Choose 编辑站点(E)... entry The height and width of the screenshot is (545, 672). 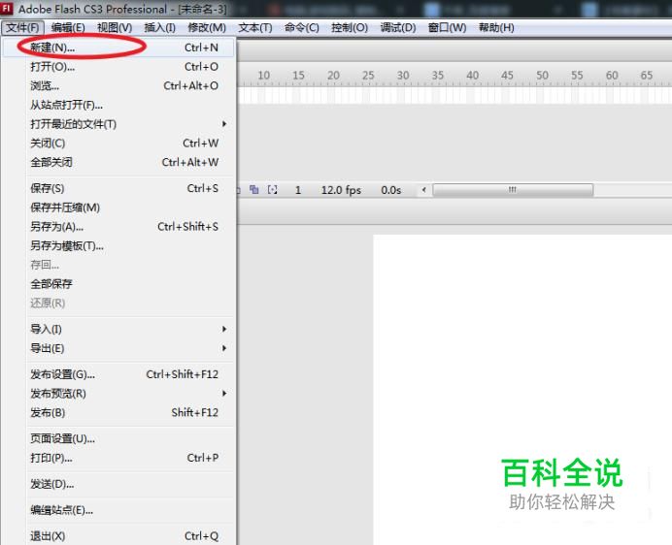pyautogui.click(x=118, y=510)
